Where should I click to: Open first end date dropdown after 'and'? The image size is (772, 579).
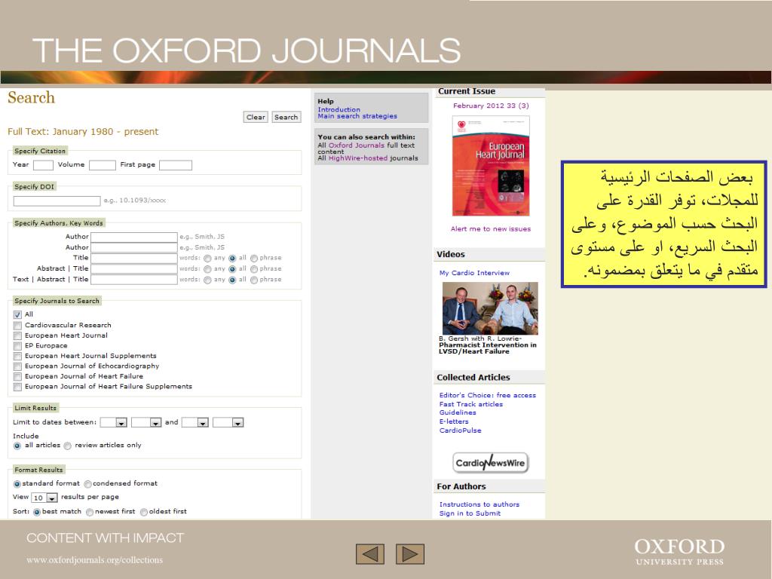[195, 422]
